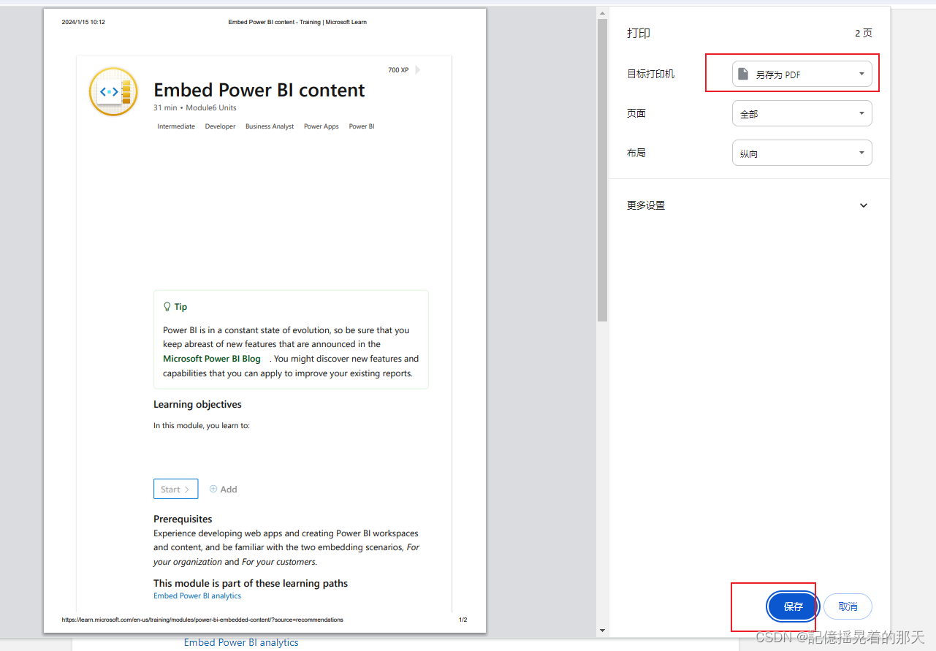Click the preview scrollbar down arrow
936x651 pixels.
pos(602,630)
